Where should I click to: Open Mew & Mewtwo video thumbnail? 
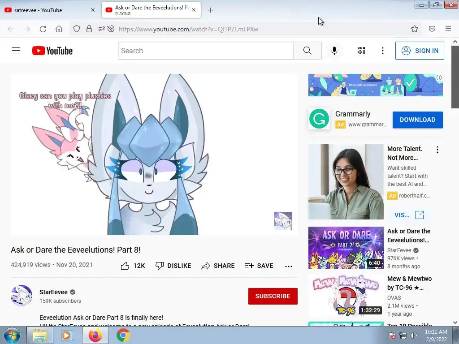pyautogui.click(x=346, y=295)
